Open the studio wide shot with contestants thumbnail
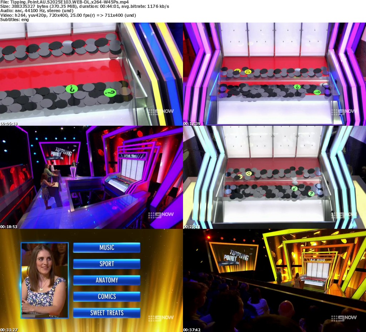 click(91, 177)
